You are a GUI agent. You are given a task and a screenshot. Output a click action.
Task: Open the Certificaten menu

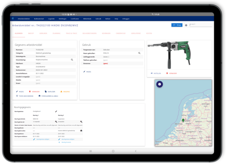click(x=75, y=19)
